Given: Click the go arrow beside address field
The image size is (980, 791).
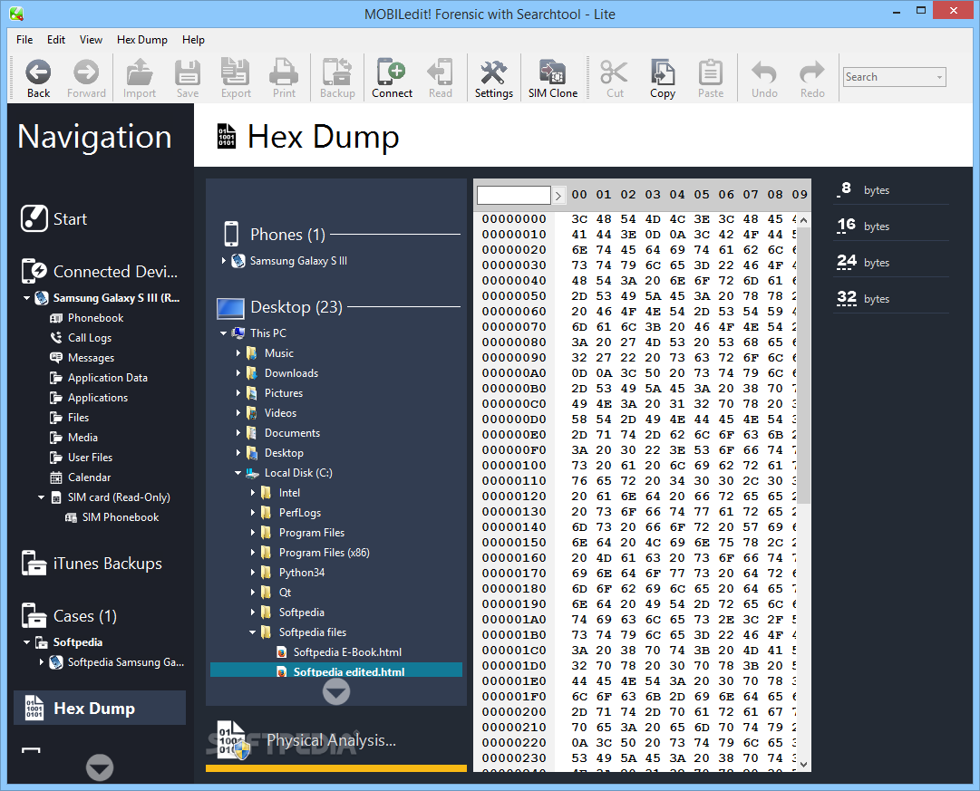Looking at the screenshot, I should [558, 196].
